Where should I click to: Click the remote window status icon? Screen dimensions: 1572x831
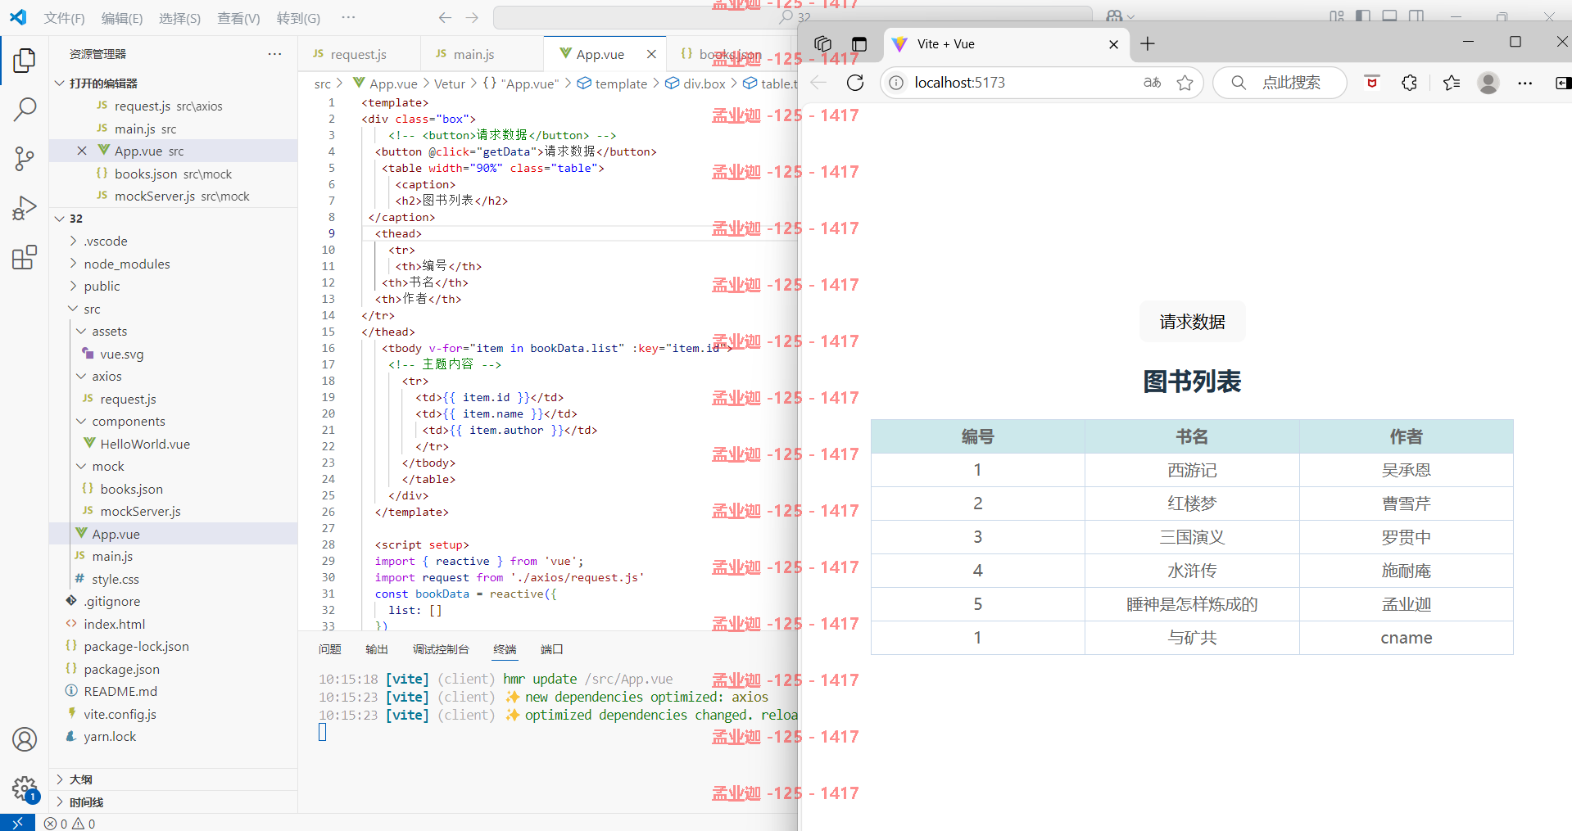point(17,824)
